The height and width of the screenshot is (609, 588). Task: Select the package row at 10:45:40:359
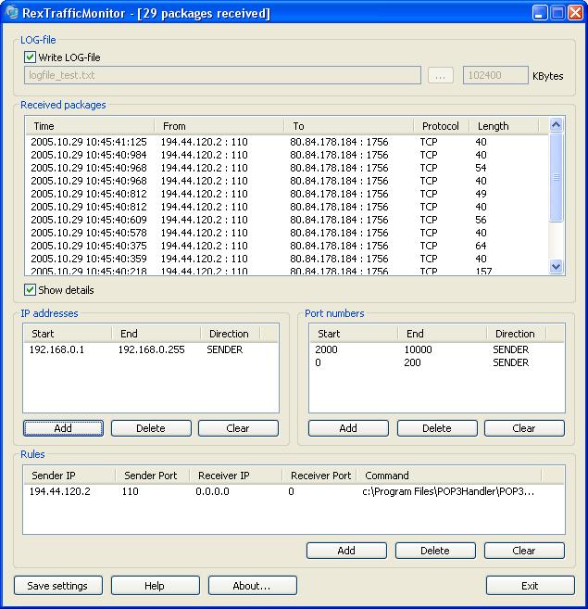coord(286,259)
